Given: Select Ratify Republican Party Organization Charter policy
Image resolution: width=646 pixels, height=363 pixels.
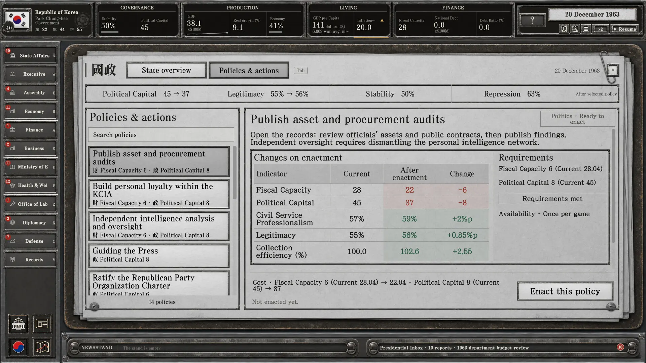Looking at the screenshot, I should click(159, 284).
